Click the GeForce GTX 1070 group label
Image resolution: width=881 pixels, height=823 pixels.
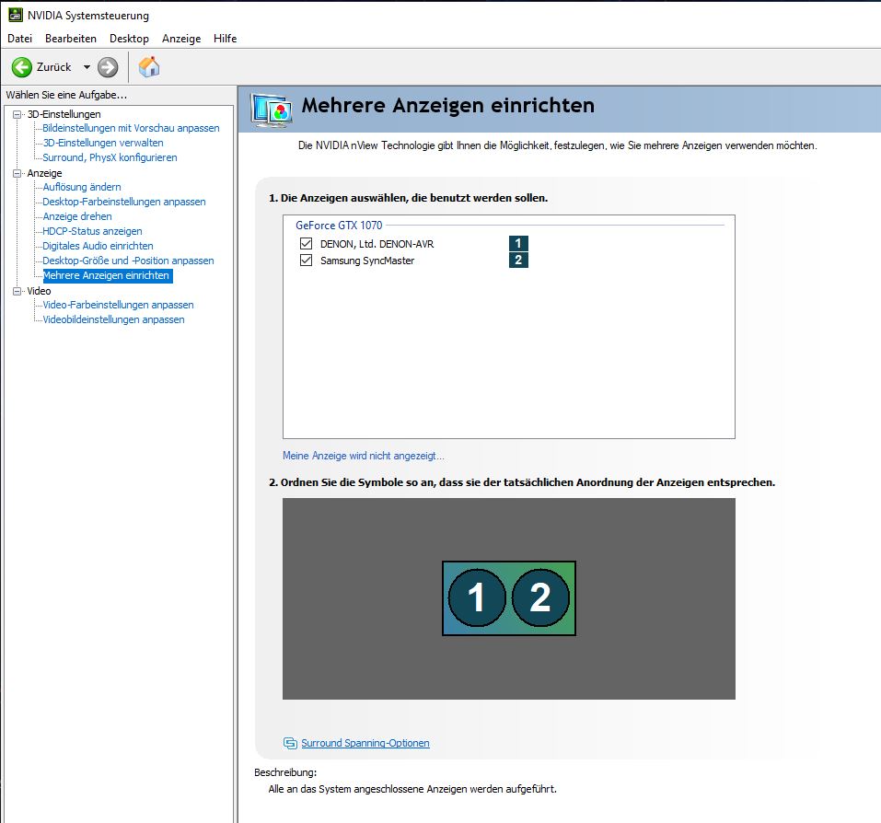click(339, 226)
